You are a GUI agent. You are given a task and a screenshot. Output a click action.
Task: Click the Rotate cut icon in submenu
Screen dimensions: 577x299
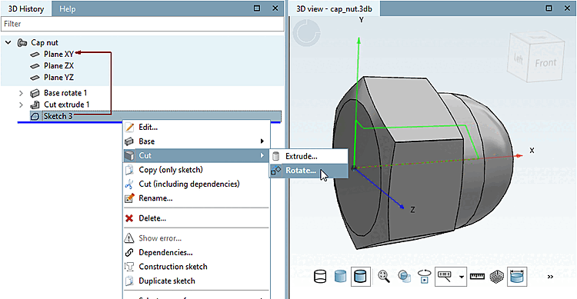(x=276, y=171)
